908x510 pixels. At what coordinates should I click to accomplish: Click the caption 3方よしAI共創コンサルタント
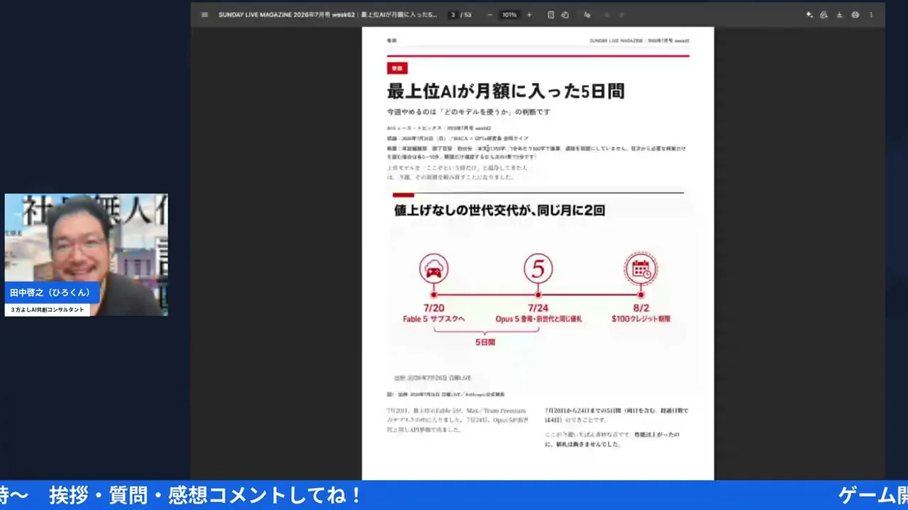click(x=47, y=310)
